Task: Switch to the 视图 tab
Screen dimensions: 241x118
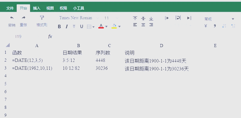Action: (50, 8)
